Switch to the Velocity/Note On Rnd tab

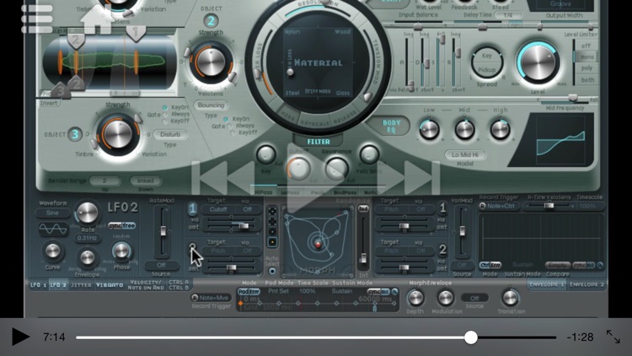146,285
